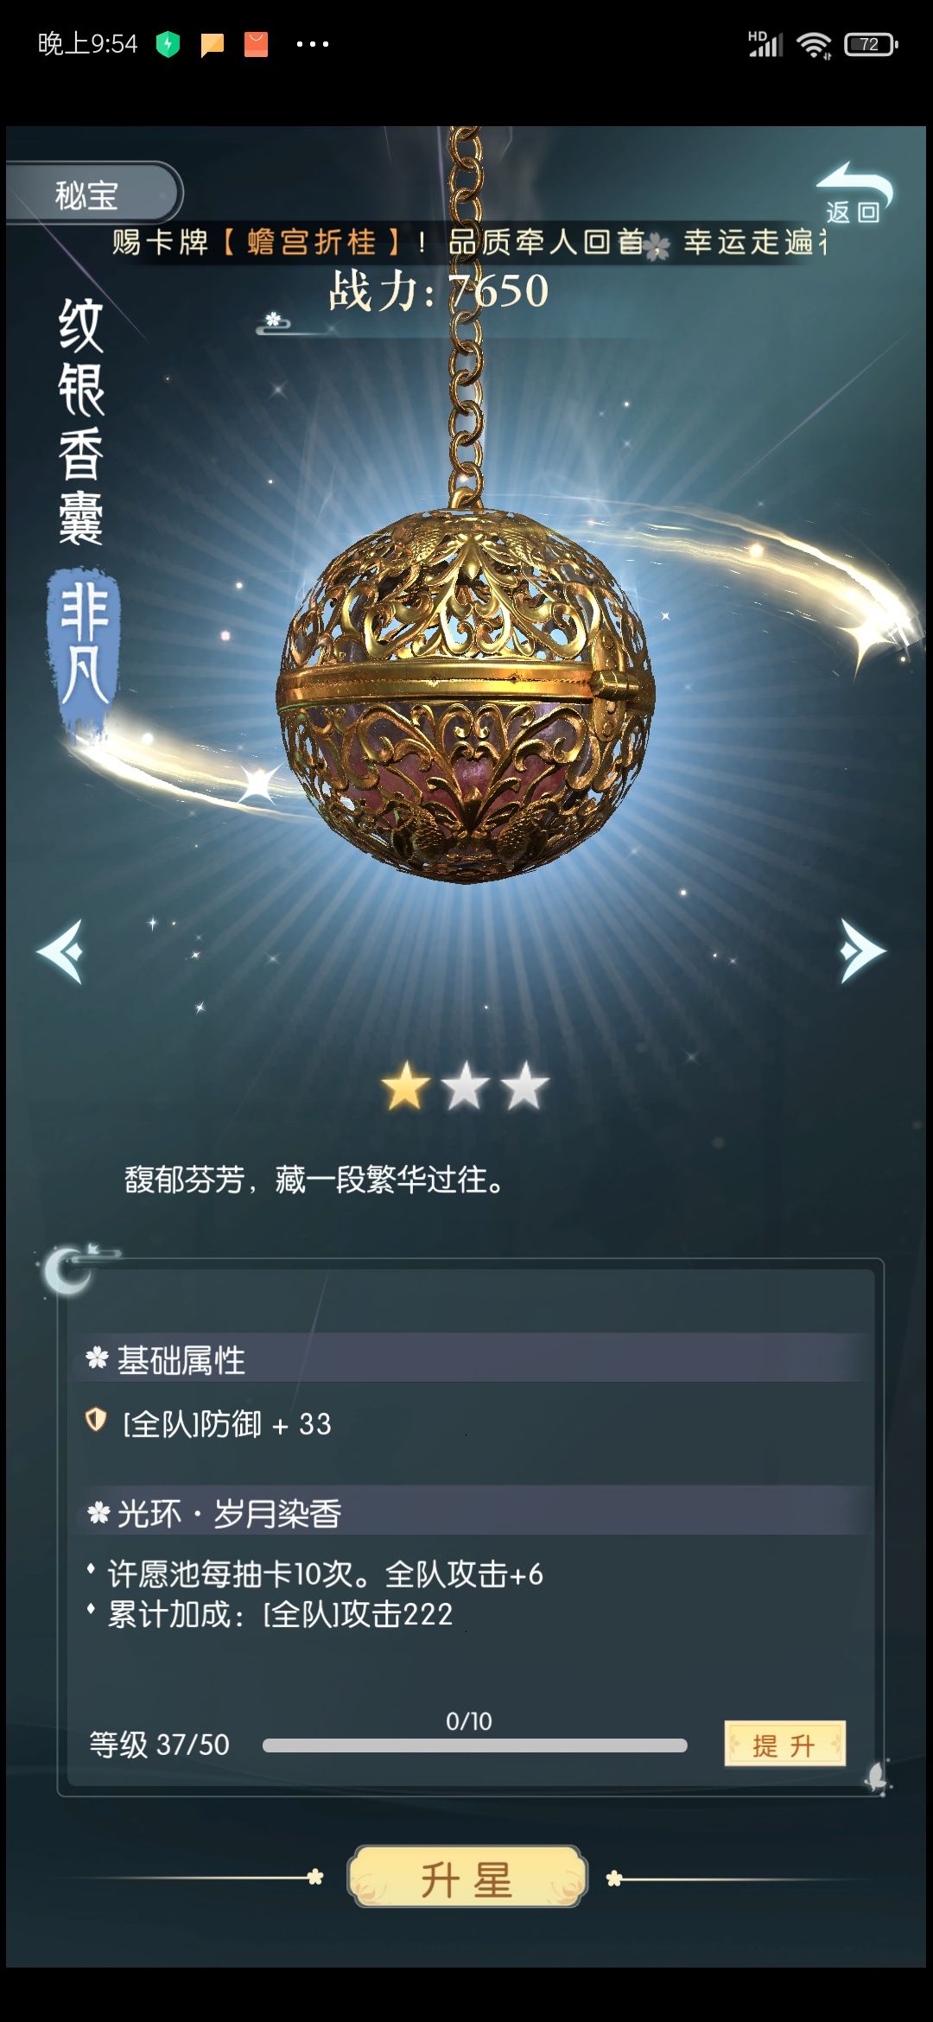Tap the scrolling announcement banner text
Screen dimensions: 933x2022
pyautogui.click(x=468, y=242)
